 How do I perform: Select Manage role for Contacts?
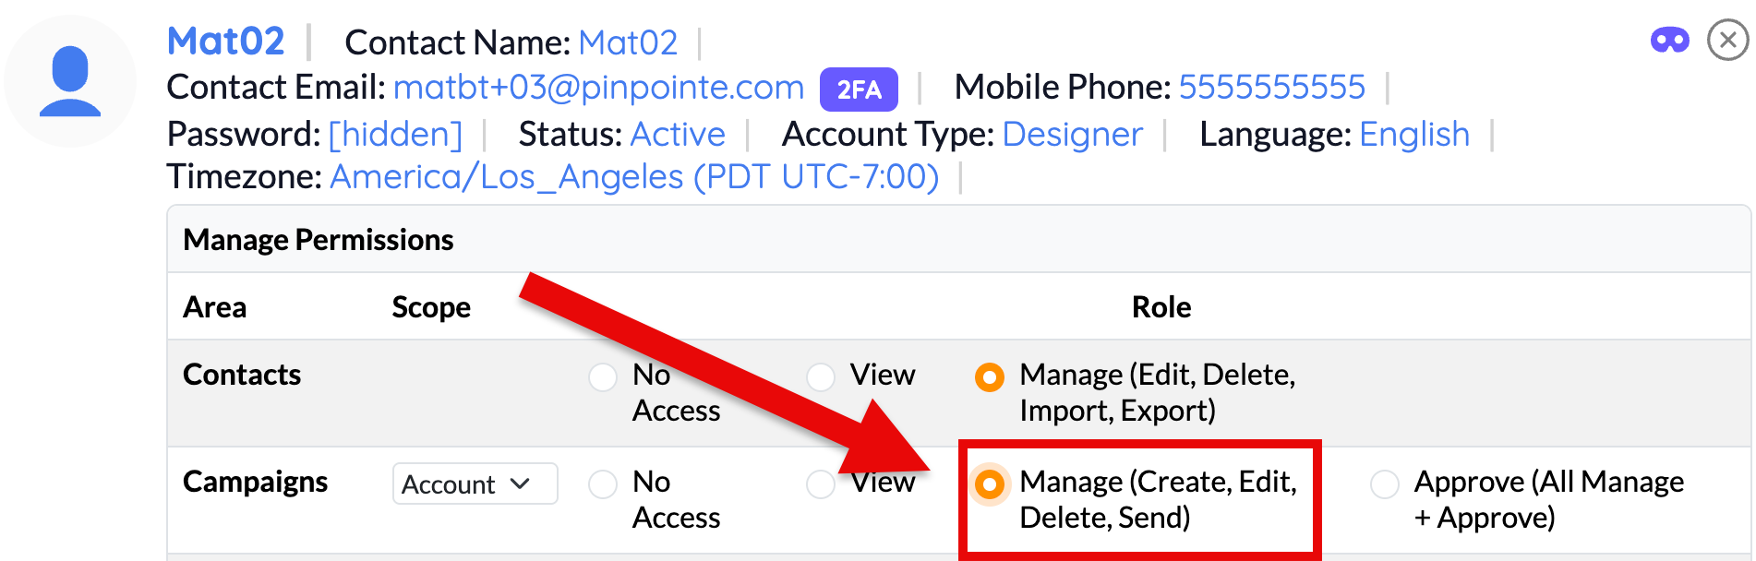coord(990,376)
